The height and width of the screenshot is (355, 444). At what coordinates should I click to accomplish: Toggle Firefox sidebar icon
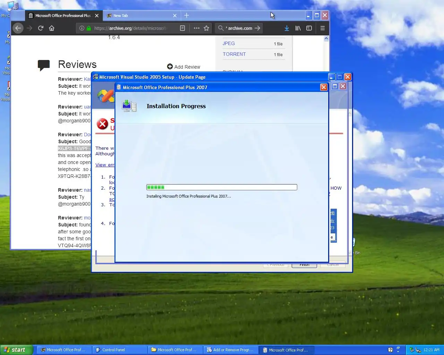pos(309,28)
